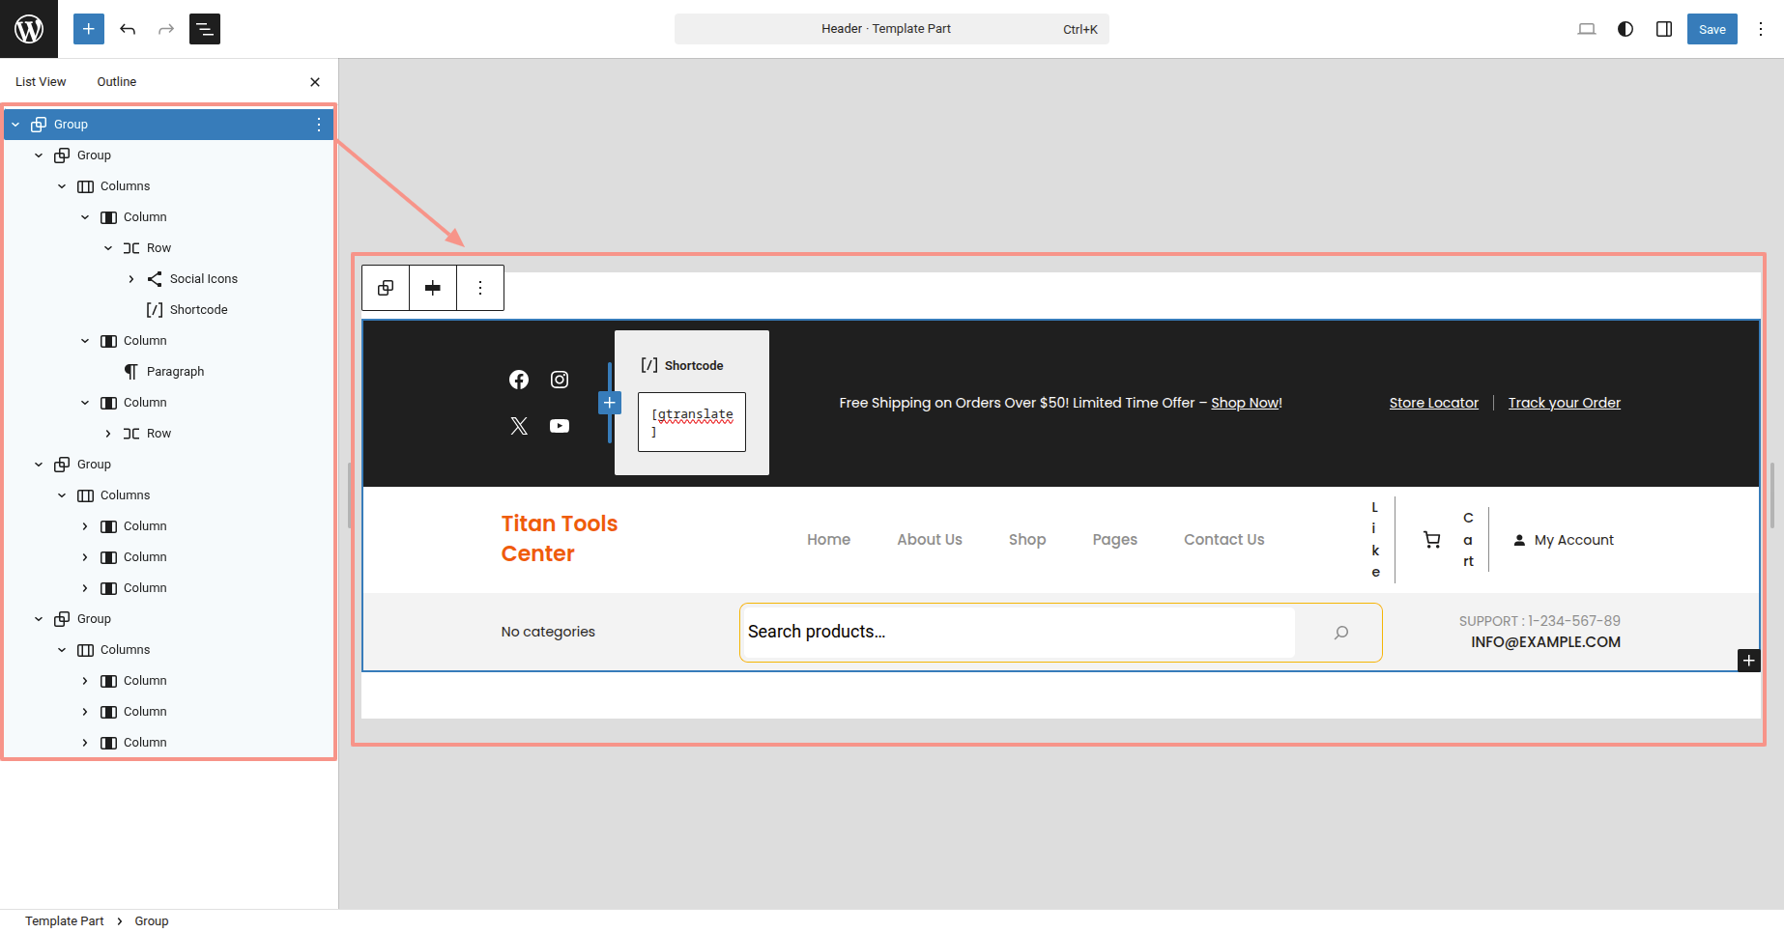The height and width of the screenshot is (933, 1784).
Task: Click the Undo arrow icon
Action: (x=128, y=29)
